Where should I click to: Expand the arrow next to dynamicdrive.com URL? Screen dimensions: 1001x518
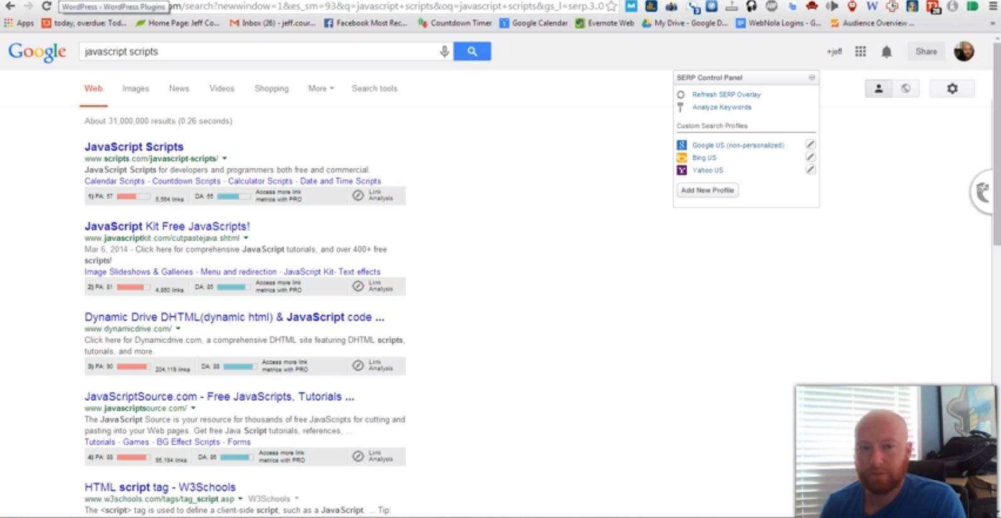coord(178,329)
